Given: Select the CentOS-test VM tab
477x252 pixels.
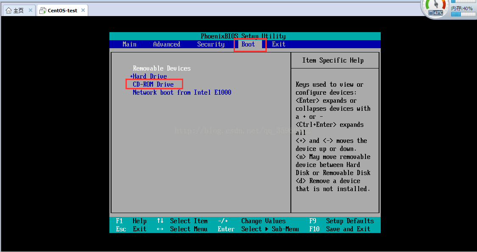Looking at the screenshot, I should click(x=62, y=10).
